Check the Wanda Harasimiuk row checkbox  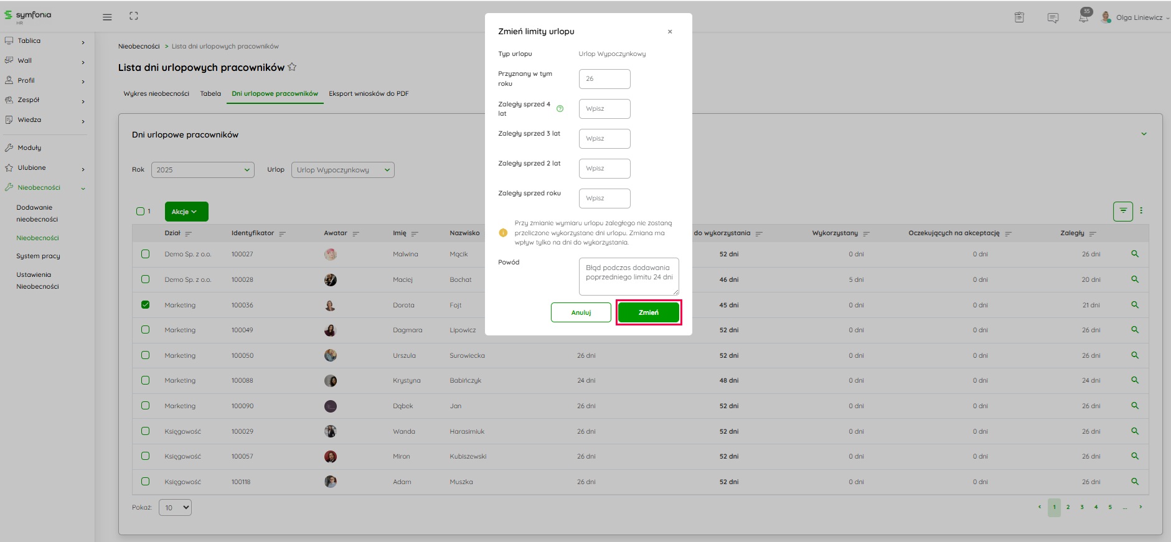point(145,431)
